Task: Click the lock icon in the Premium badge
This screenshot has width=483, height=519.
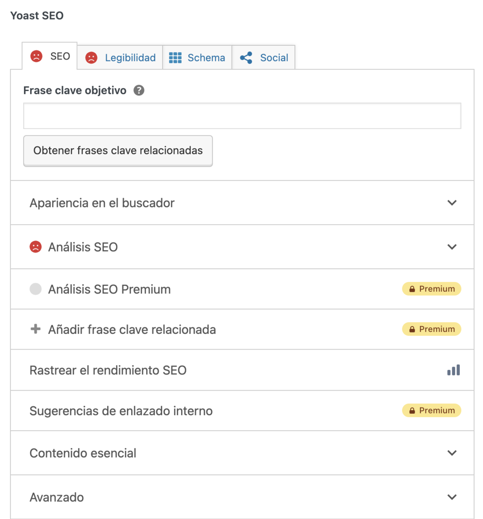Action: point(412,289)
